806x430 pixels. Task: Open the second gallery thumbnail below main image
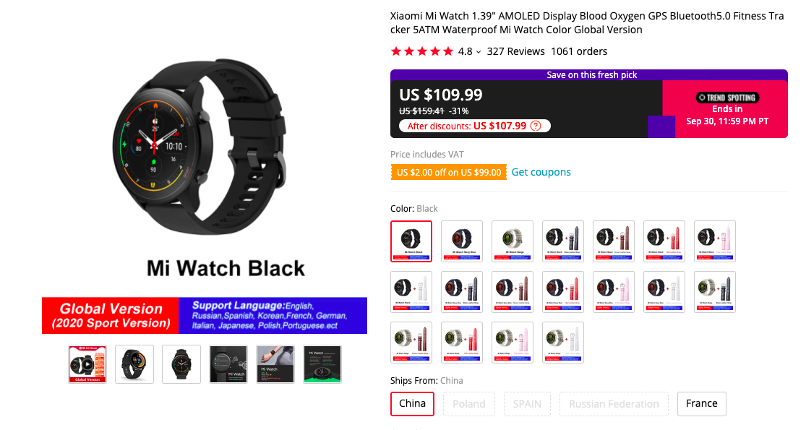(134, 364)
